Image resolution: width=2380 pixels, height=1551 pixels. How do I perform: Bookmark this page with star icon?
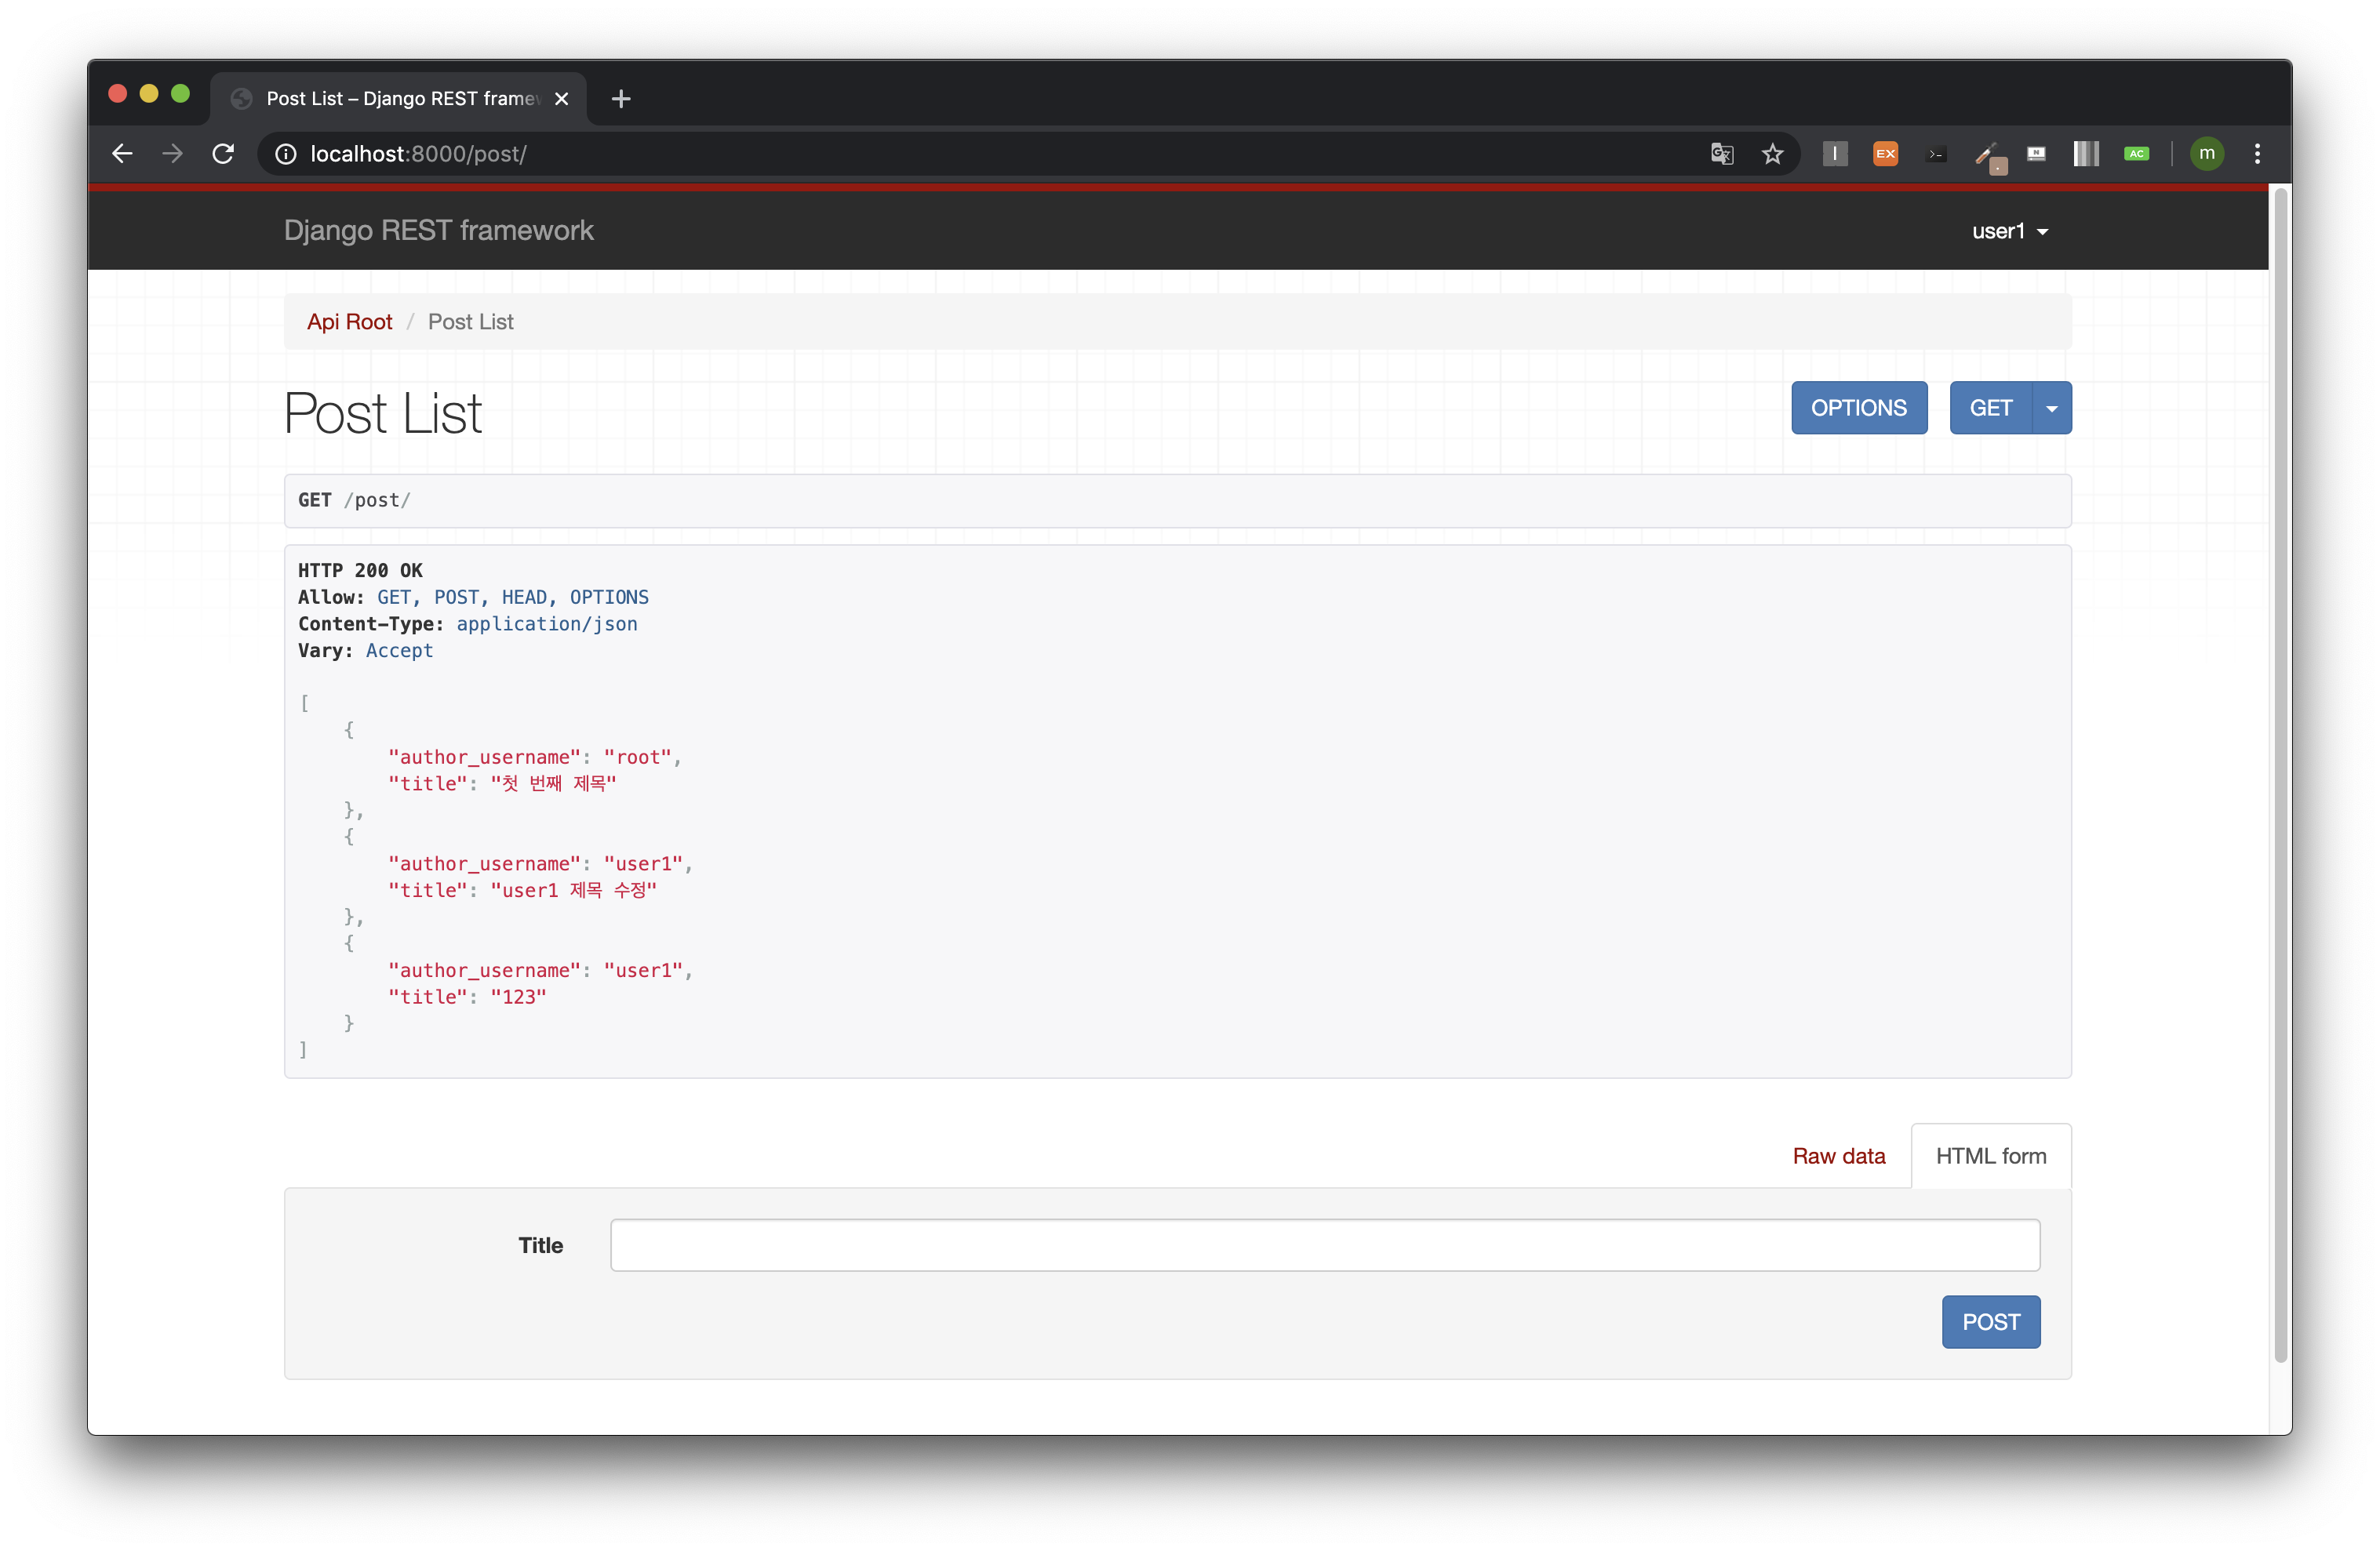tap(1772, 154)
